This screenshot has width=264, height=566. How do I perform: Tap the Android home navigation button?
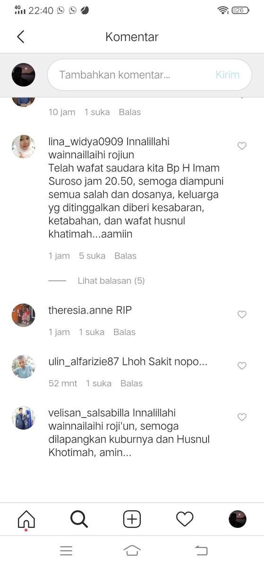coord(132,550)
